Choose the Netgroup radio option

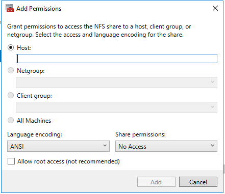(11, 70)
